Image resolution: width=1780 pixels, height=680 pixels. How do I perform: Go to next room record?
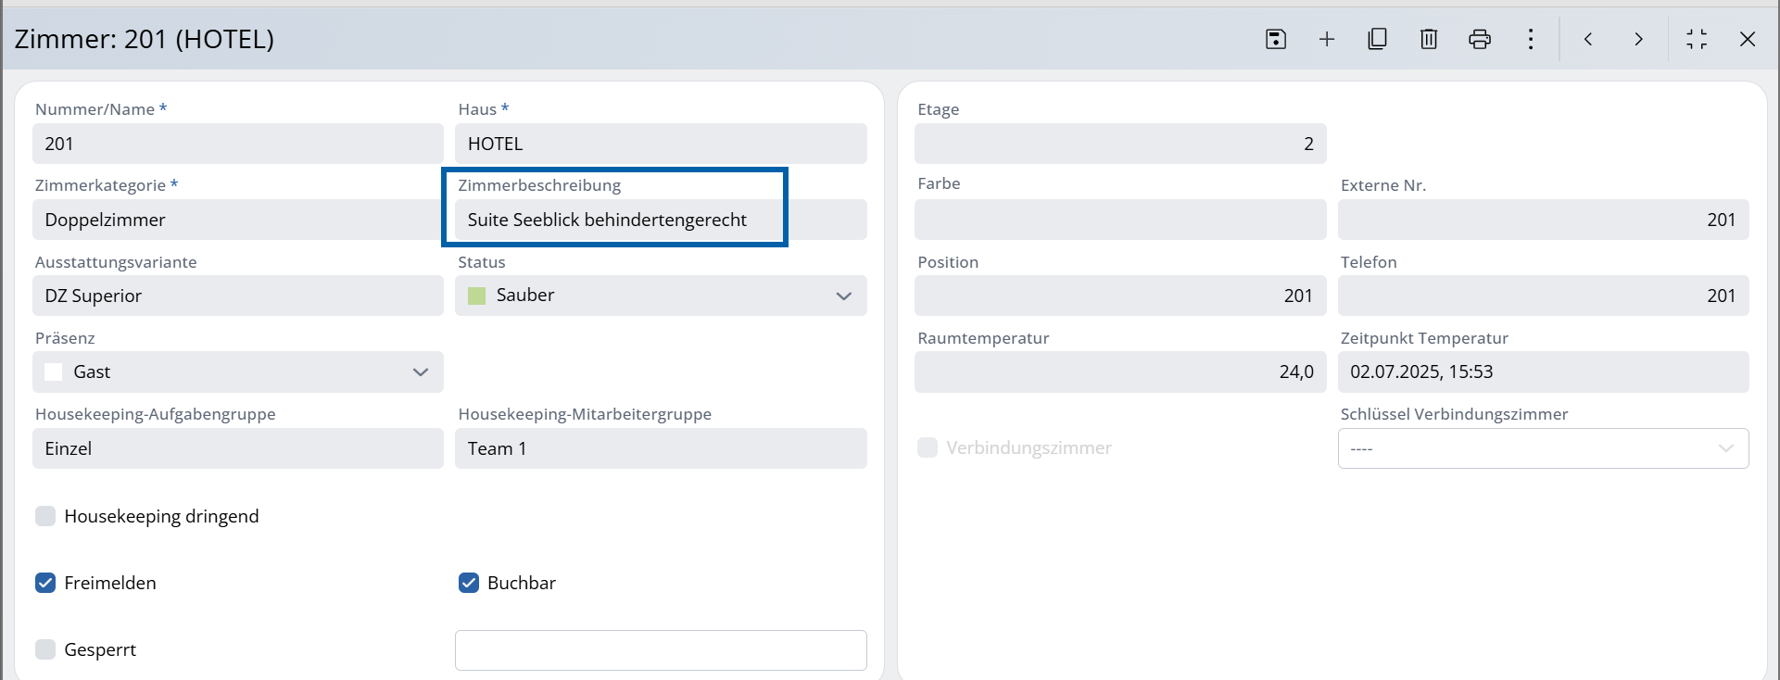(x=1639, y=39)
